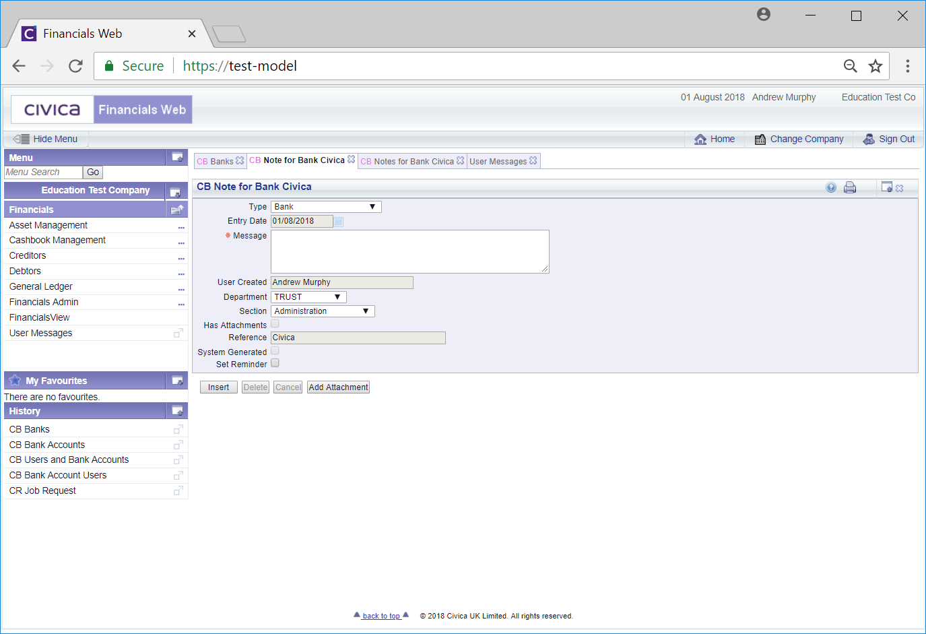Open CR Job Request from History
926x634 pixels.
[x=42, y=491]
